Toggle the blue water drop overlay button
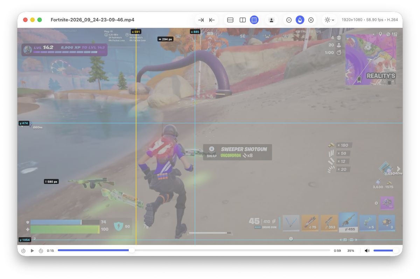Image resolution: width=420 pixels, height=279 pixels. [300, 20]
